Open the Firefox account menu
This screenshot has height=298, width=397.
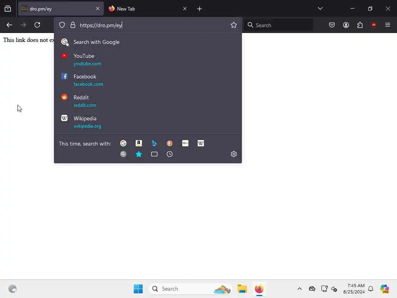point(346,25)
